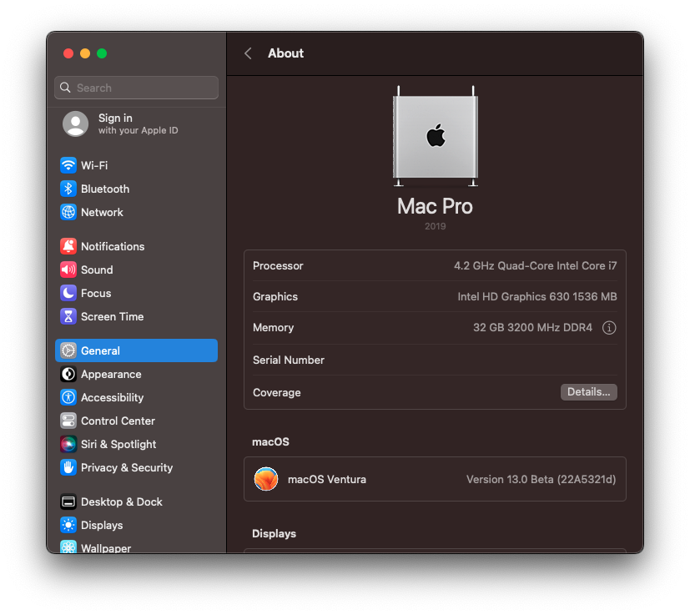Click the Apple ID avatar icon
The image size is (690, 615).
pyautogui.click(x=76, y=124)
